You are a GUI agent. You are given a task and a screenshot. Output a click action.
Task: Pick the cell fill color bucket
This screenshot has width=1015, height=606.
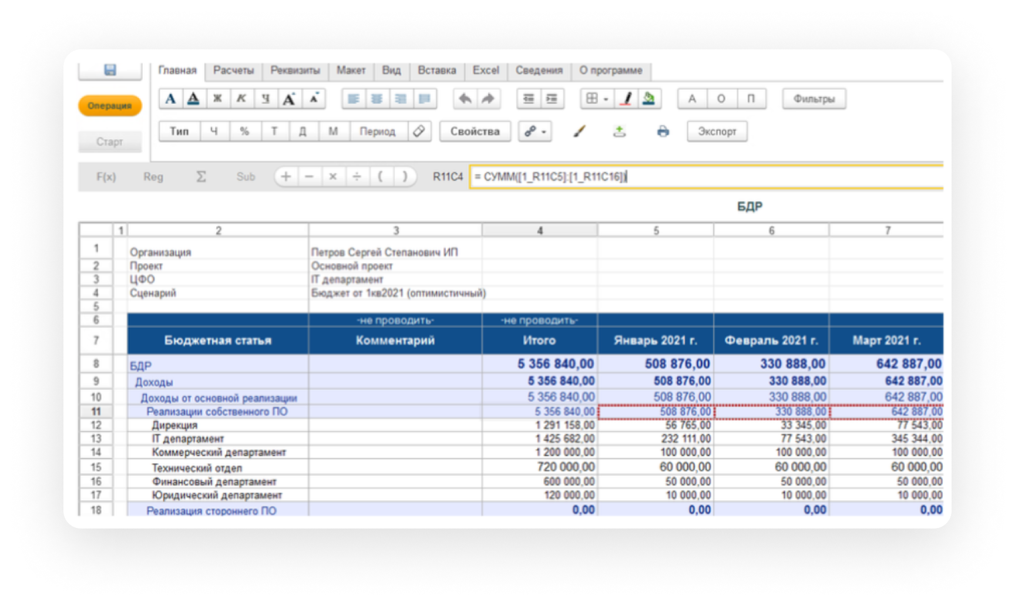point(649,99)
